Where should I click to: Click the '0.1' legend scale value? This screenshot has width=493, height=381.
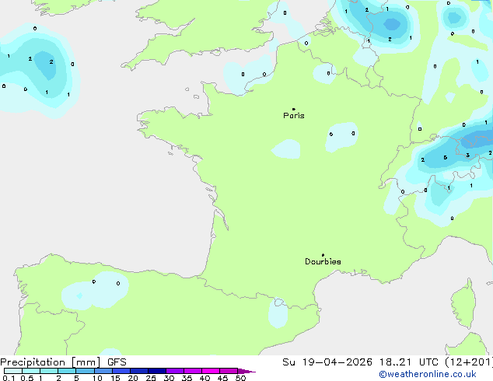click(9, 378)
